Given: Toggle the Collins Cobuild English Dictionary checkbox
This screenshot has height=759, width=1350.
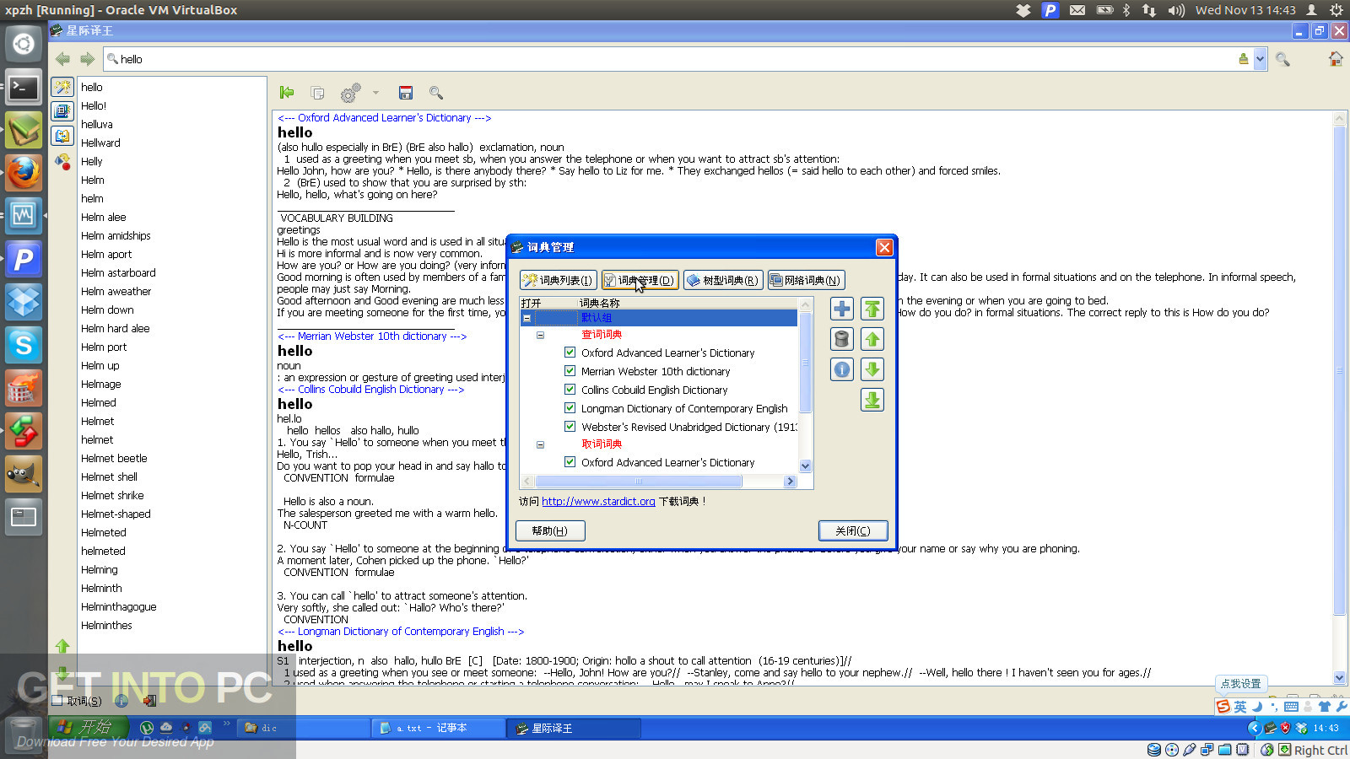Looking at the screenshot, I should (570, 390).
